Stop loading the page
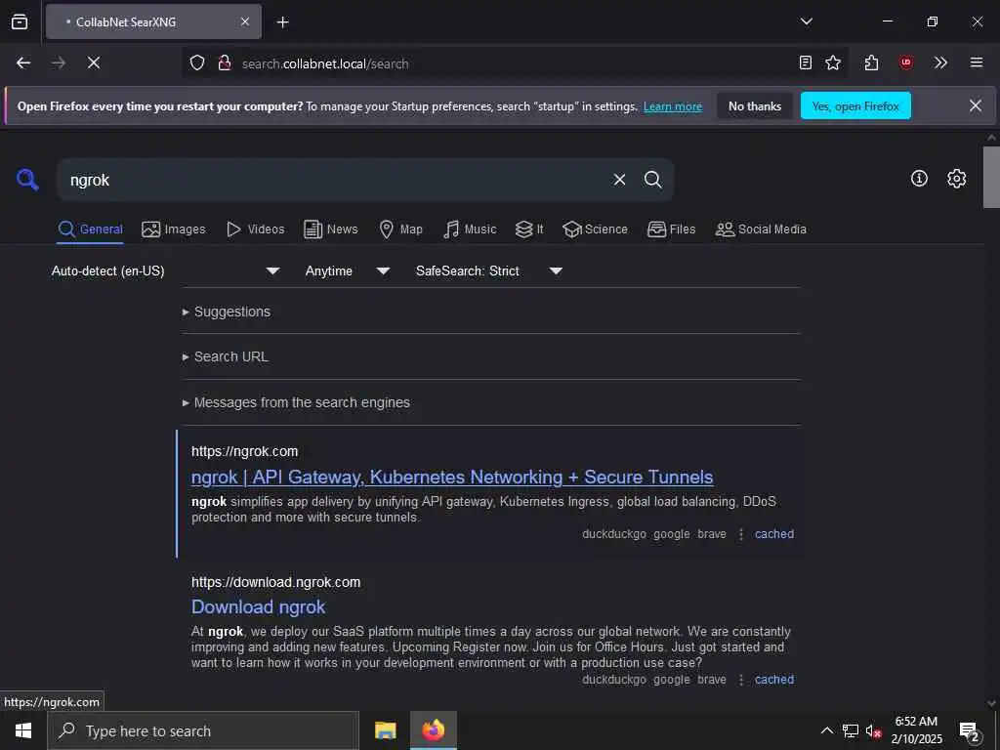The width and height of the screenshot is (1000, 750). coord(94,62)
